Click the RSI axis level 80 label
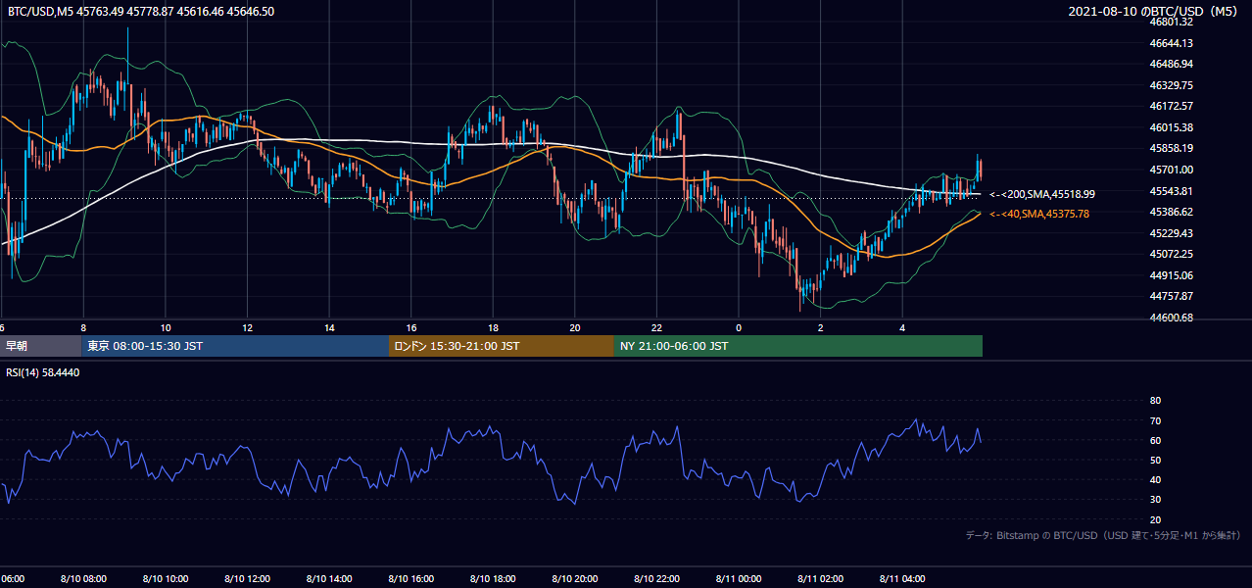The image size is (1252, 588). [x=1155, y=401]
